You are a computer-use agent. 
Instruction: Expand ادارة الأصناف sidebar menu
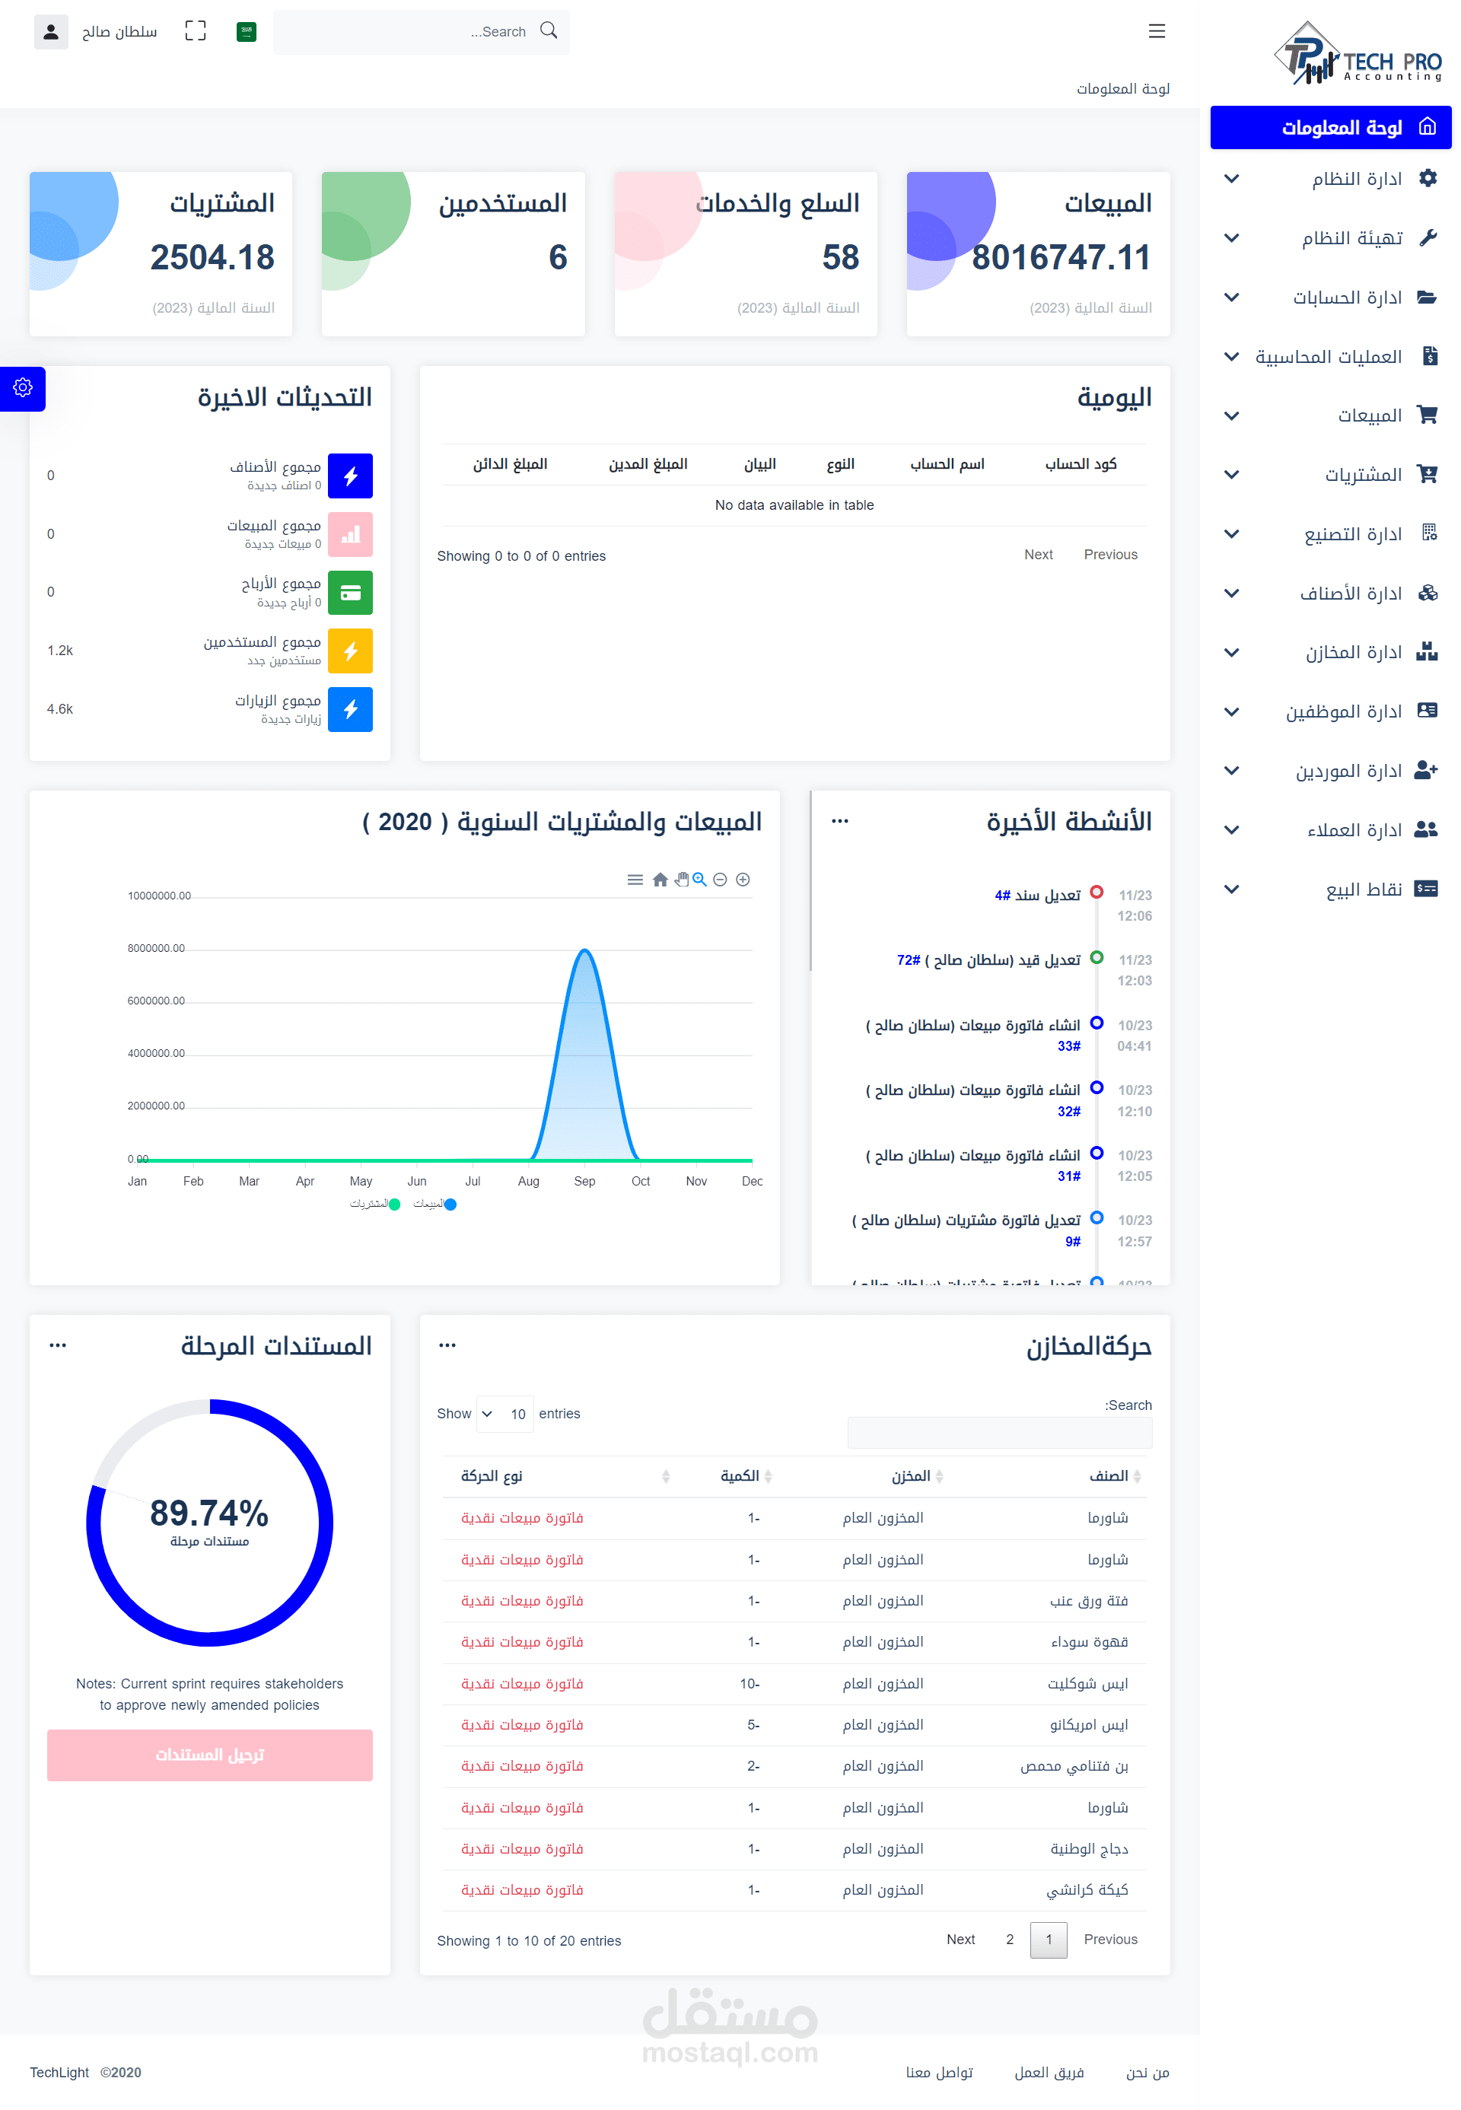1331,594
